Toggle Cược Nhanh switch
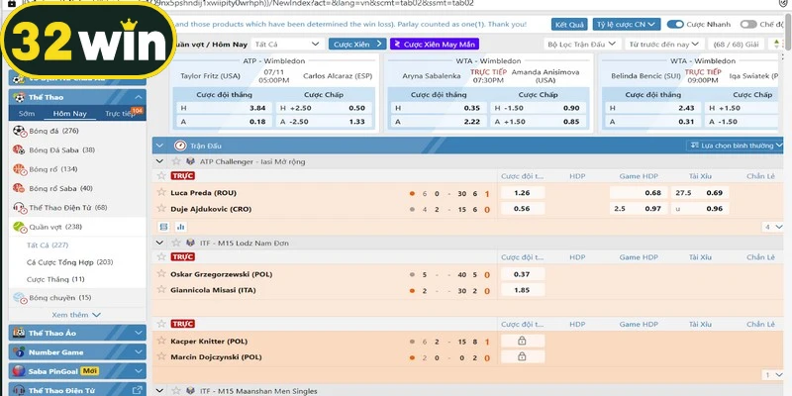This screenshot has height=396, width=792. [x=675, y=24]
